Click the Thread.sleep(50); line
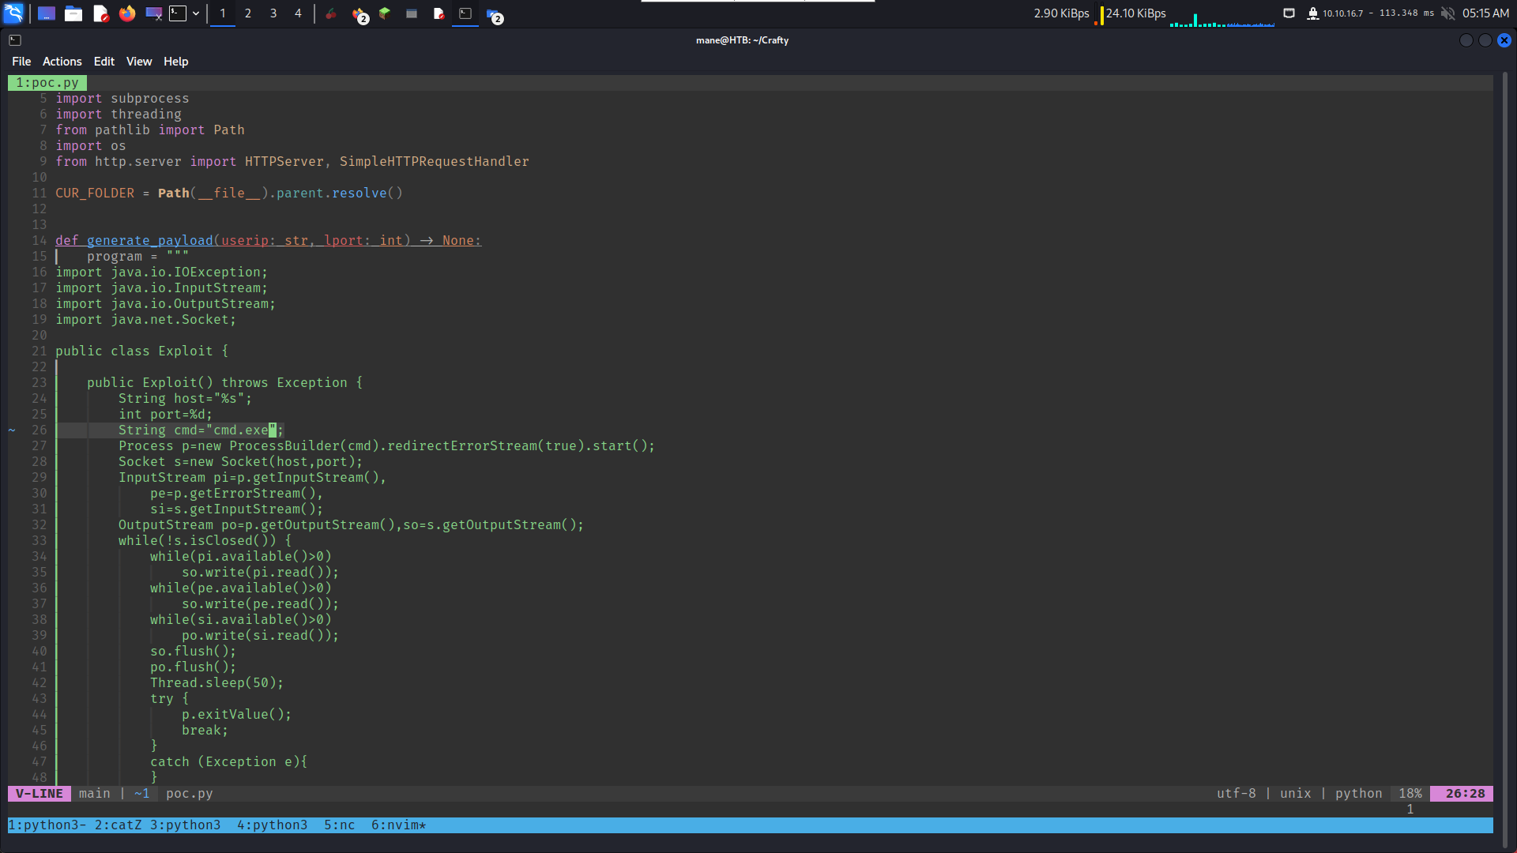The width and height of the screenshot is (1517, 853). click(217, 683)
